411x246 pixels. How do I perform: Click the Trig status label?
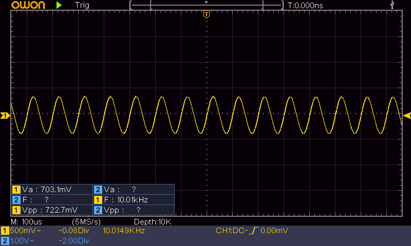[82, 5]
